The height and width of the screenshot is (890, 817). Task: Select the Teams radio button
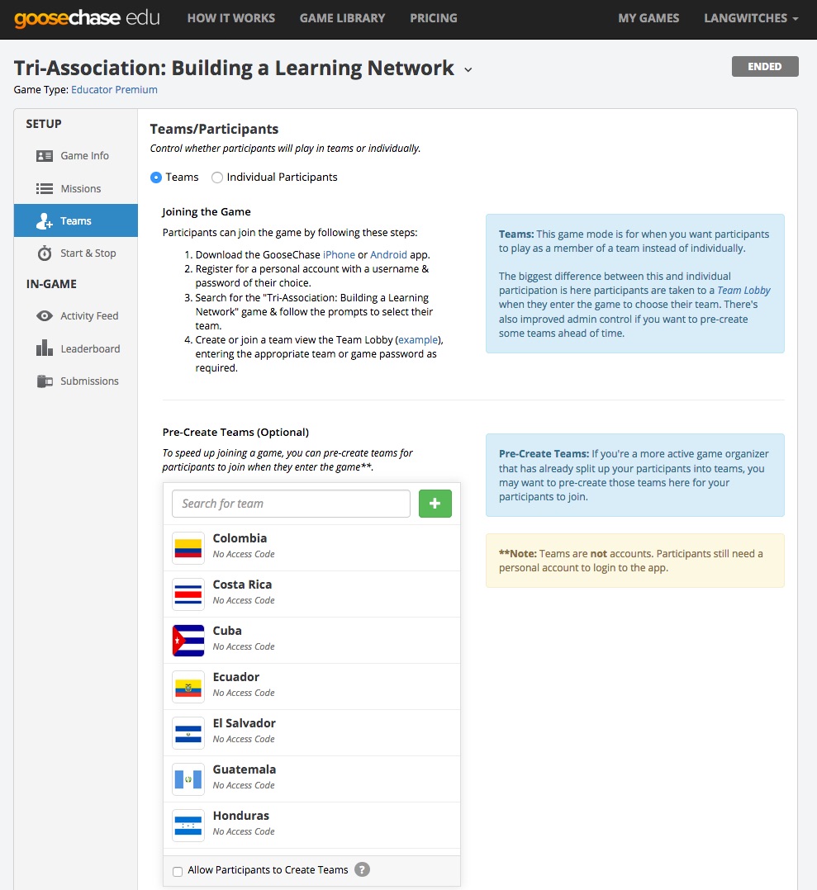pyautogui.click(x=155, y=178)
